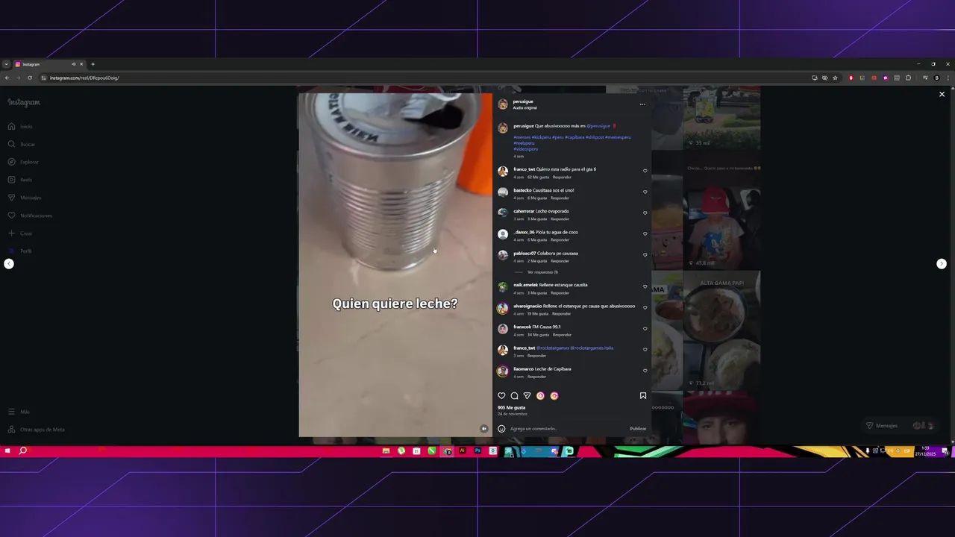
Task: Open the browser extensions puzzle icon
Action: [x=908, y=78]
